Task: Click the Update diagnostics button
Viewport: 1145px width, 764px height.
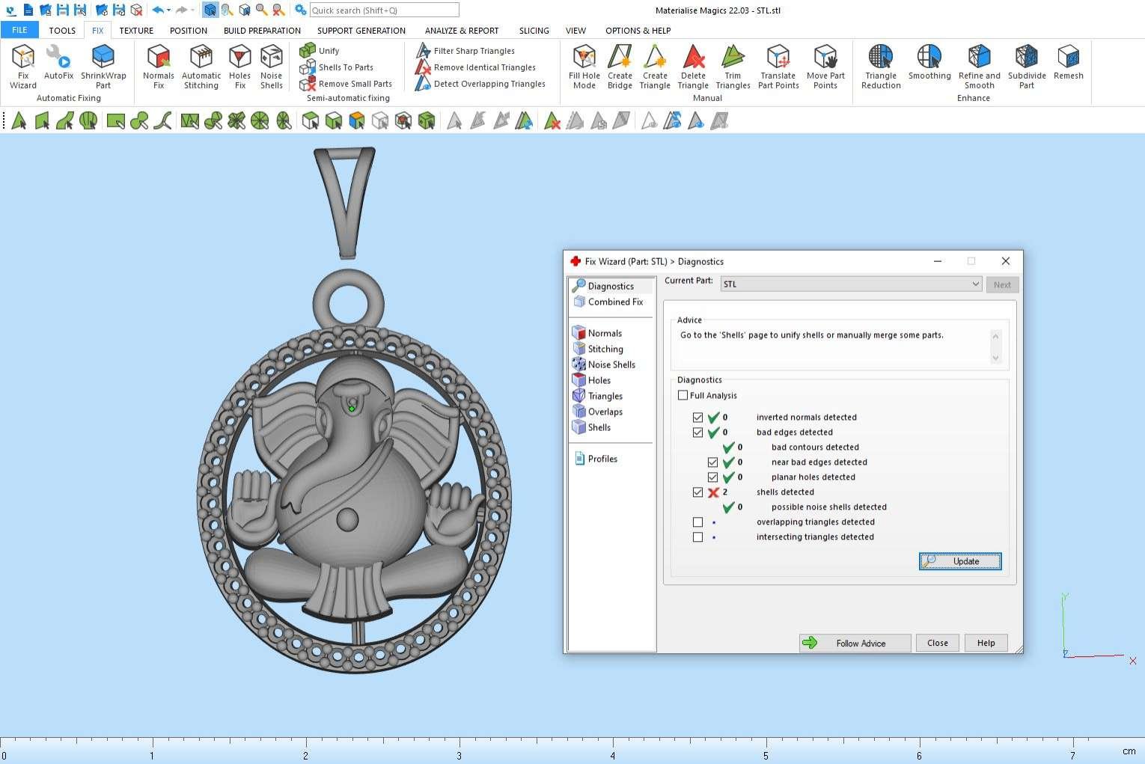Action: pos(959,561)
